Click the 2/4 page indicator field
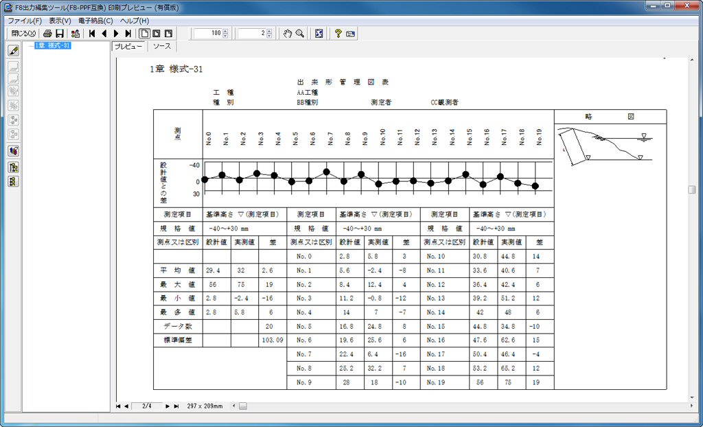The width and height of the screenshot is (703, 427). 147,406
